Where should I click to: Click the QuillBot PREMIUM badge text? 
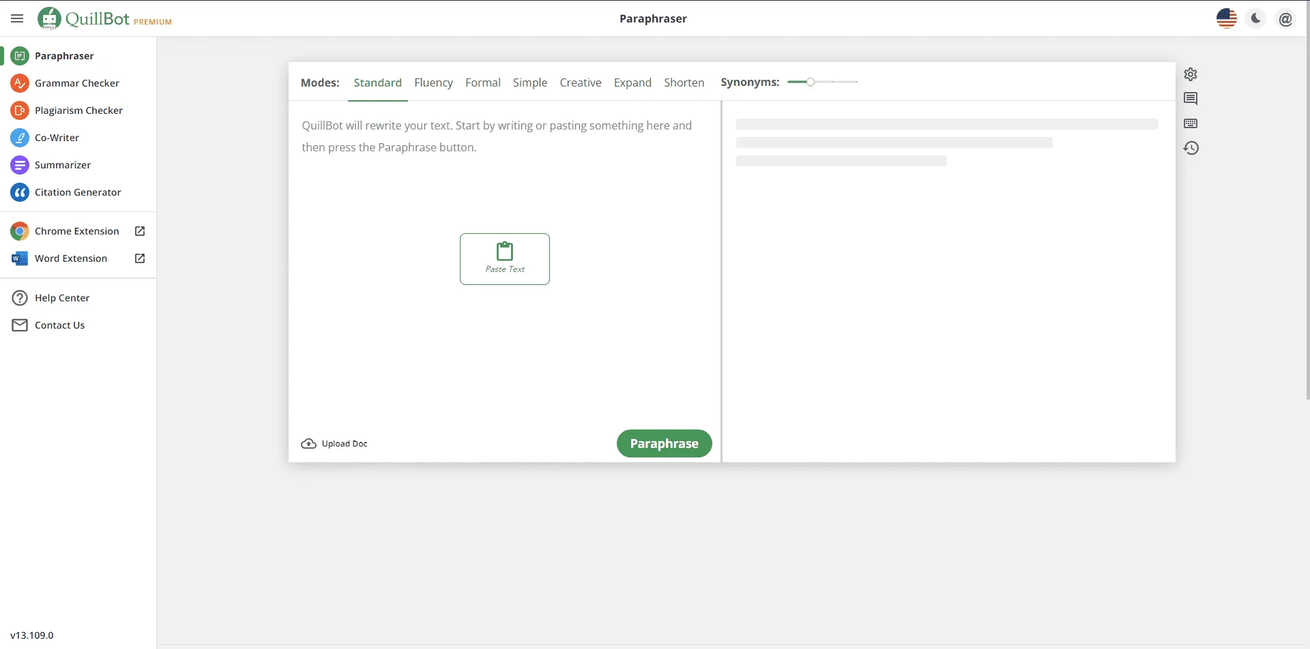[x=153, y=22]
